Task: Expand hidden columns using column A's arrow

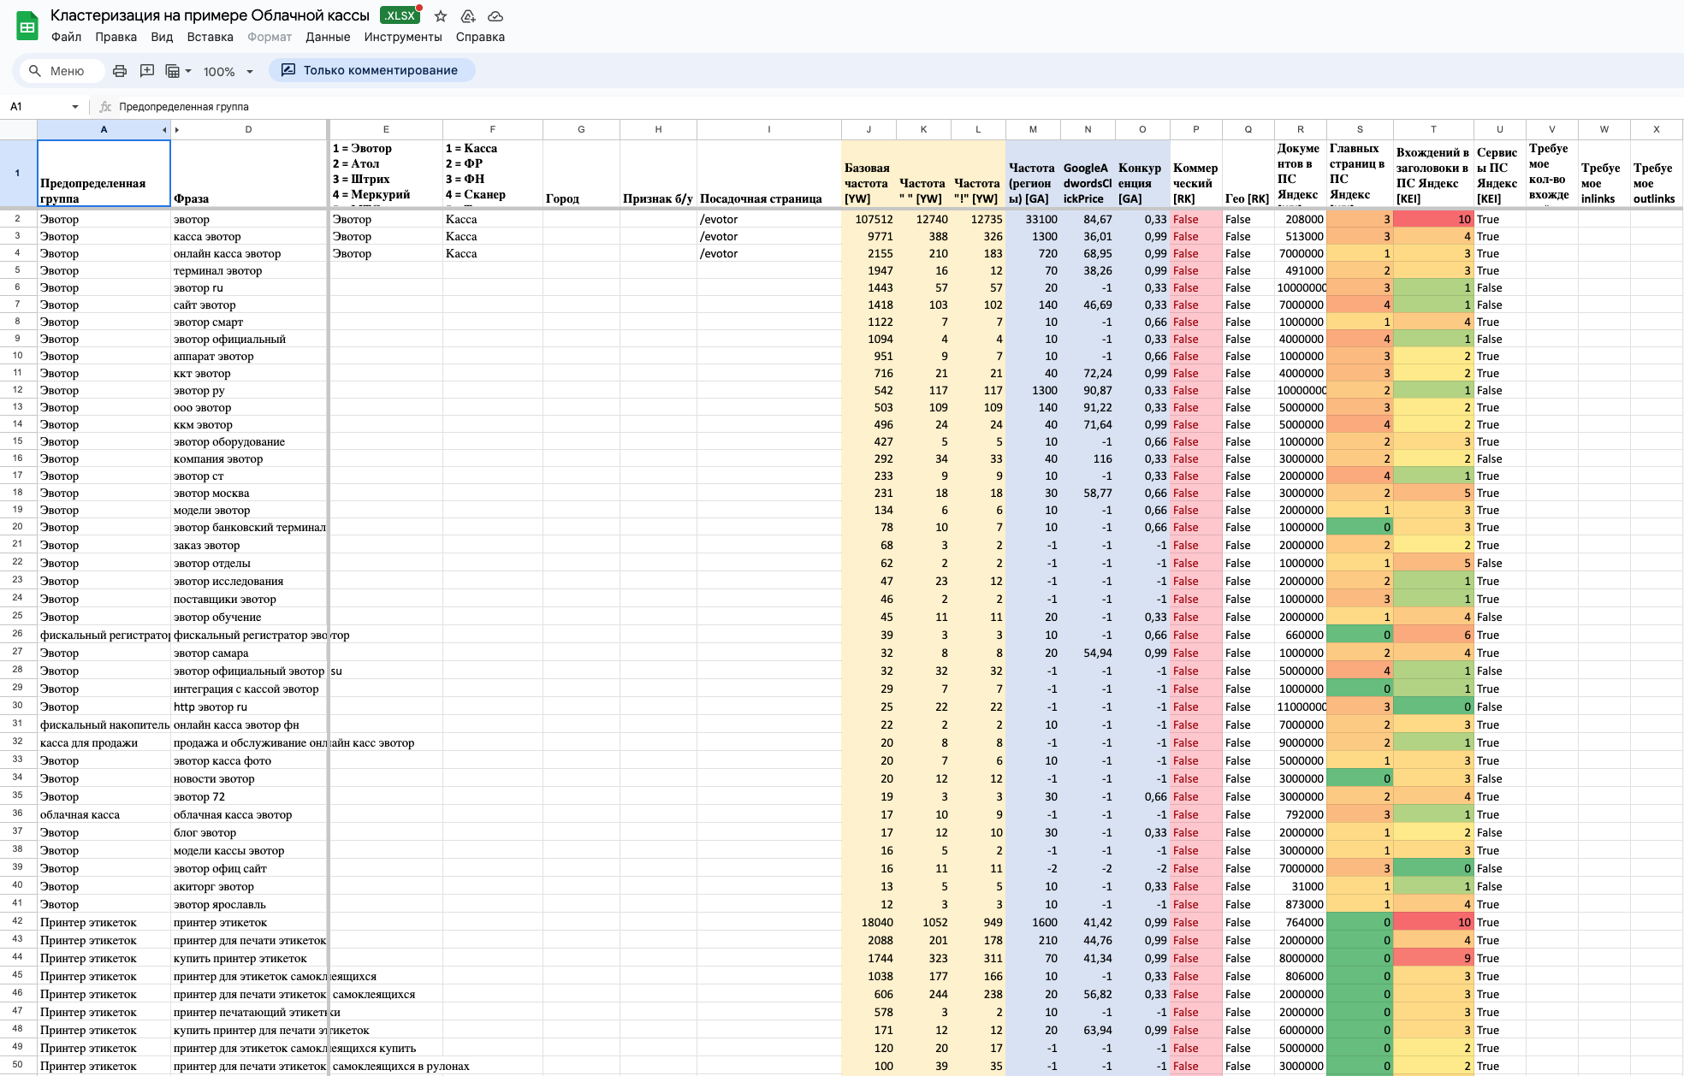Action: tap(164, 130)
